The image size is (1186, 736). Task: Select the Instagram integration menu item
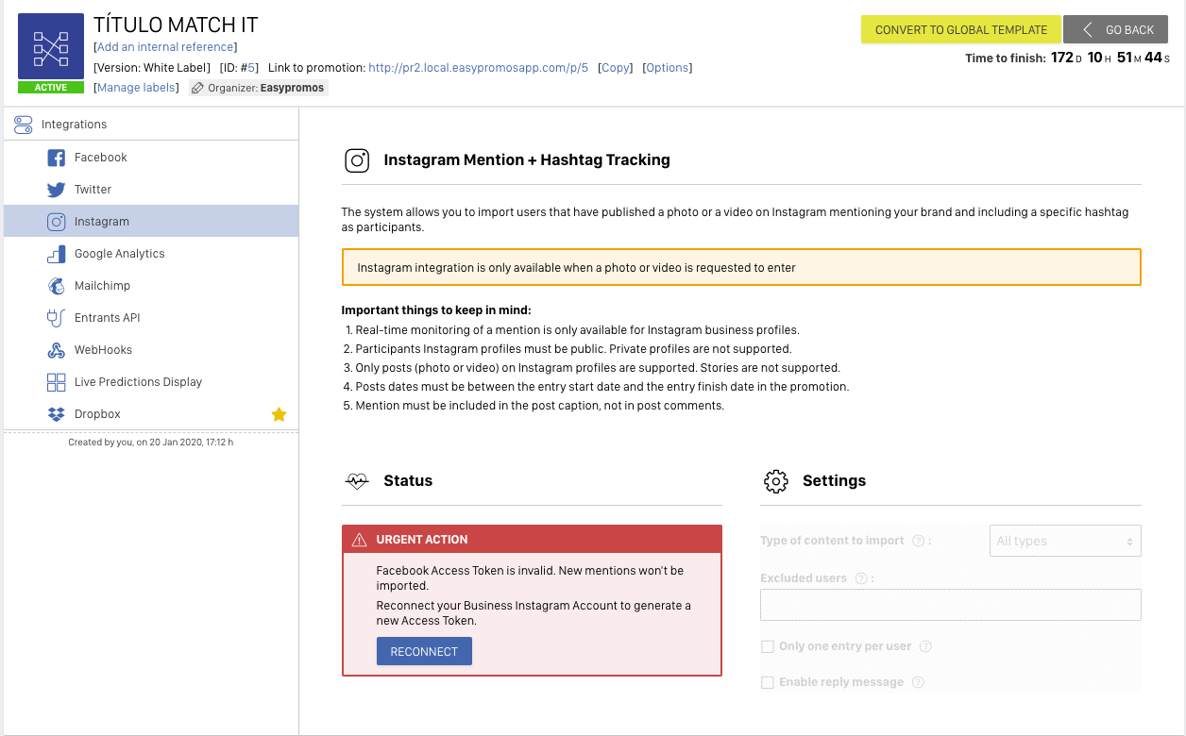point(151,222)
